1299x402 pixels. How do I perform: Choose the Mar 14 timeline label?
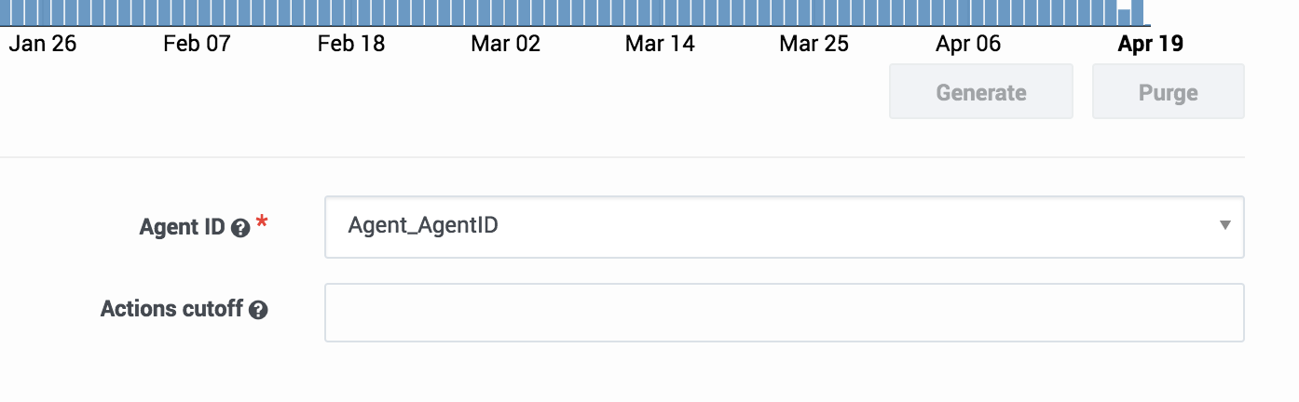pos(660,45)
